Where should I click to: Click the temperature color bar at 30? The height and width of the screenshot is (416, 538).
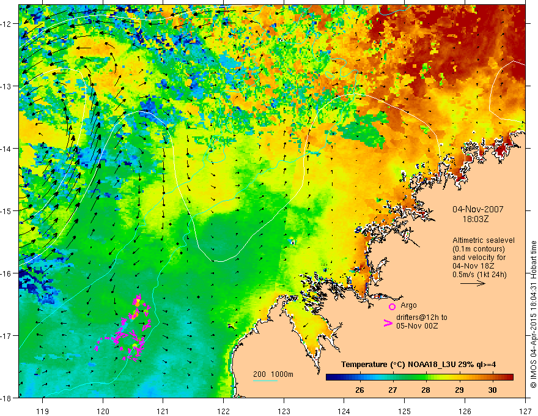[x=492, y=377]
